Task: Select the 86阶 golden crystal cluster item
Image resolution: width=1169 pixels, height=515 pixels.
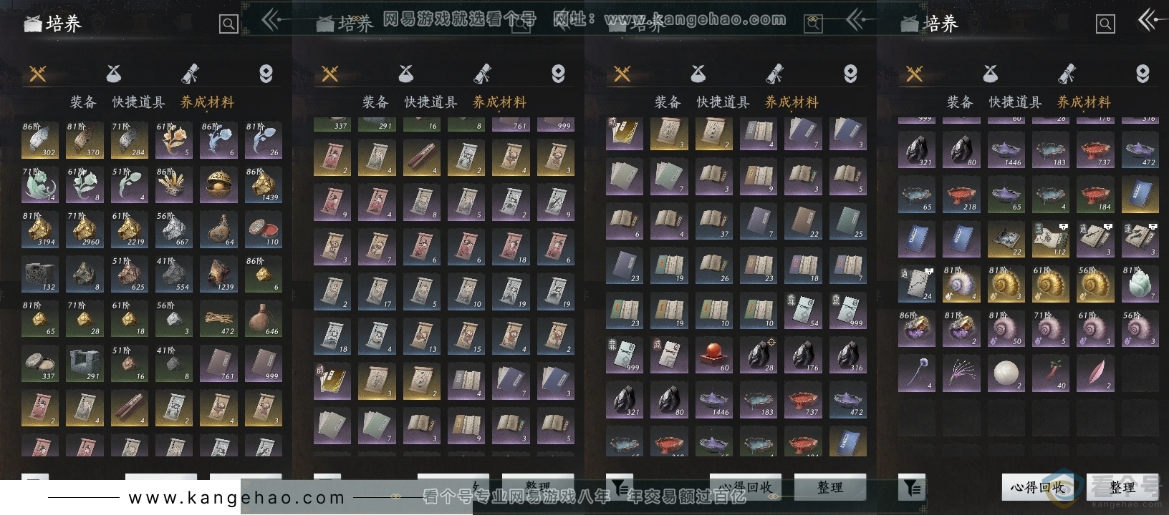Action: point(174,185)
